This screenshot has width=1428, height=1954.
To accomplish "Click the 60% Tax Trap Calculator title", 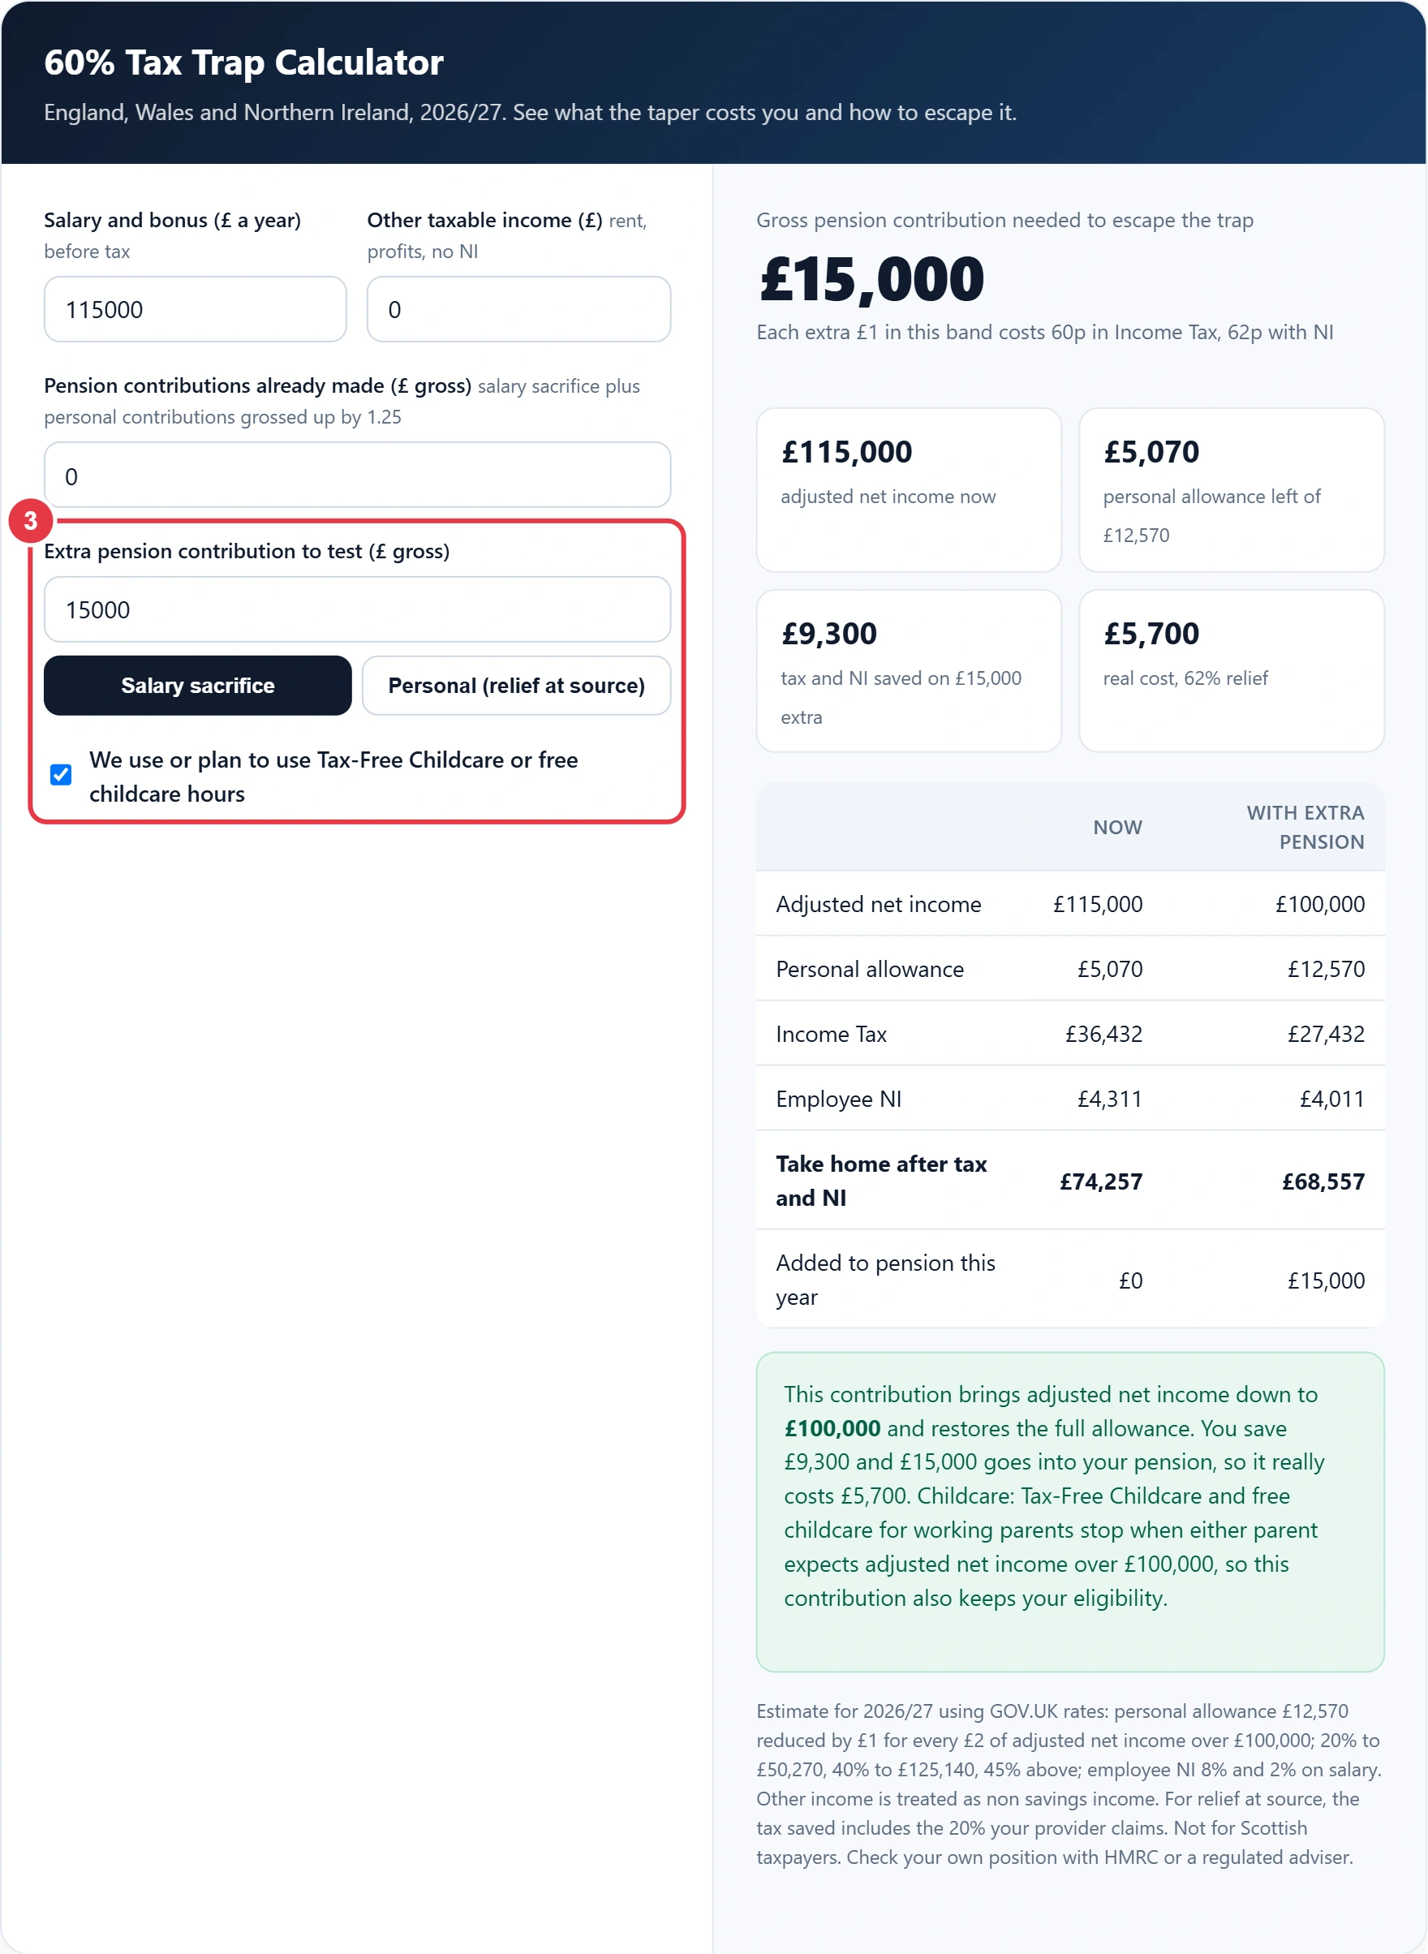I will coord(243,62).
